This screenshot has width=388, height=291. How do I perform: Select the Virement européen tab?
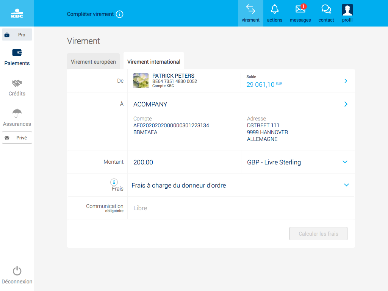tap(93, 61)
